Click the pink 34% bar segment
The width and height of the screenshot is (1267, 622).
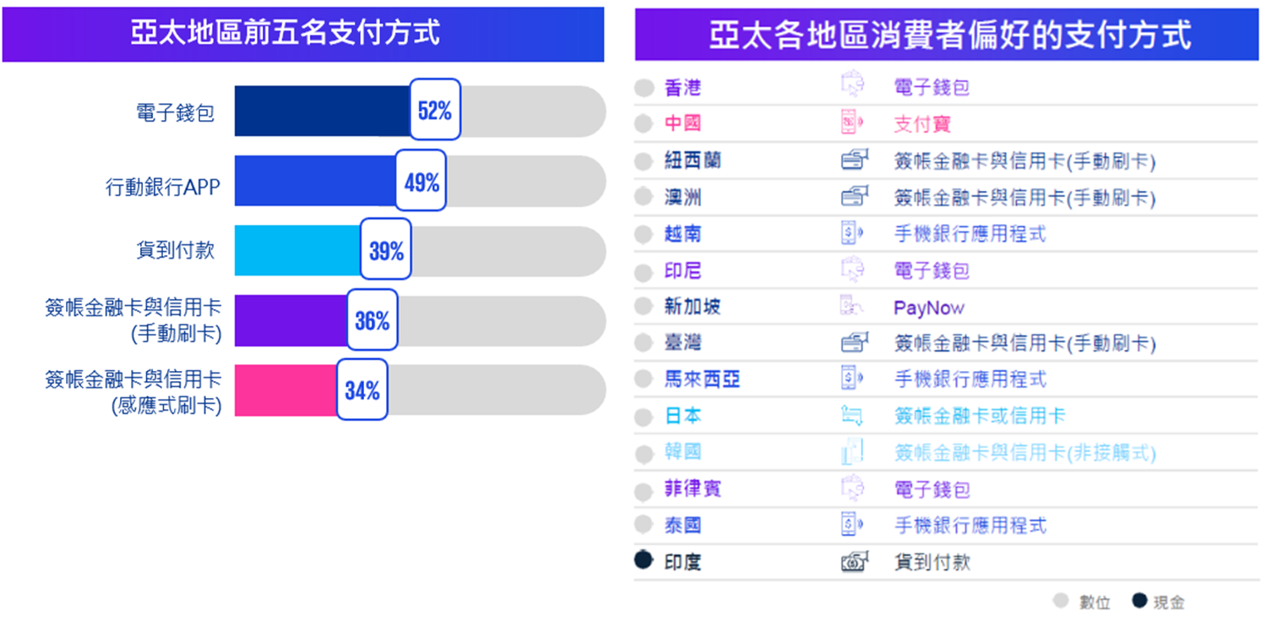[285, 390]
